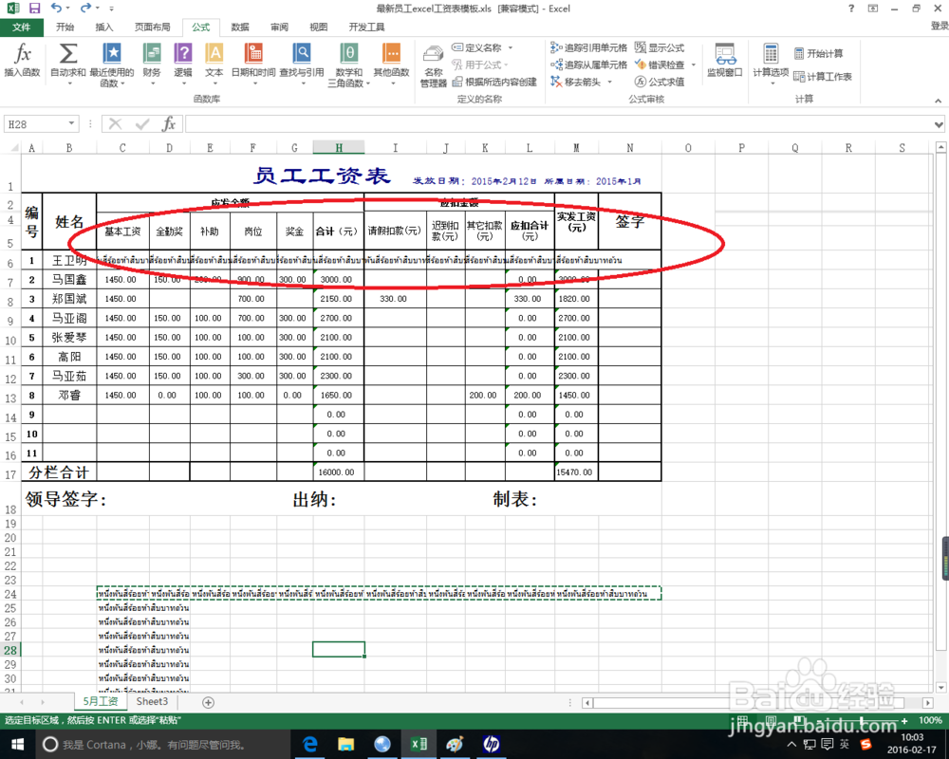Open File Explorer from the taskbar
949x759 pixels.
point(345,744)
